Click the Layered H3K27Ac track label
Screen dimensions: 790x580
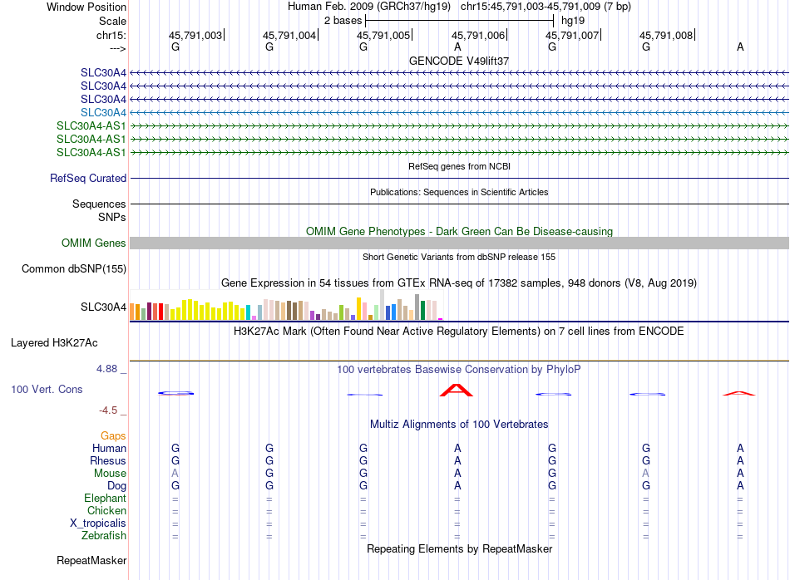click(54, 343)
